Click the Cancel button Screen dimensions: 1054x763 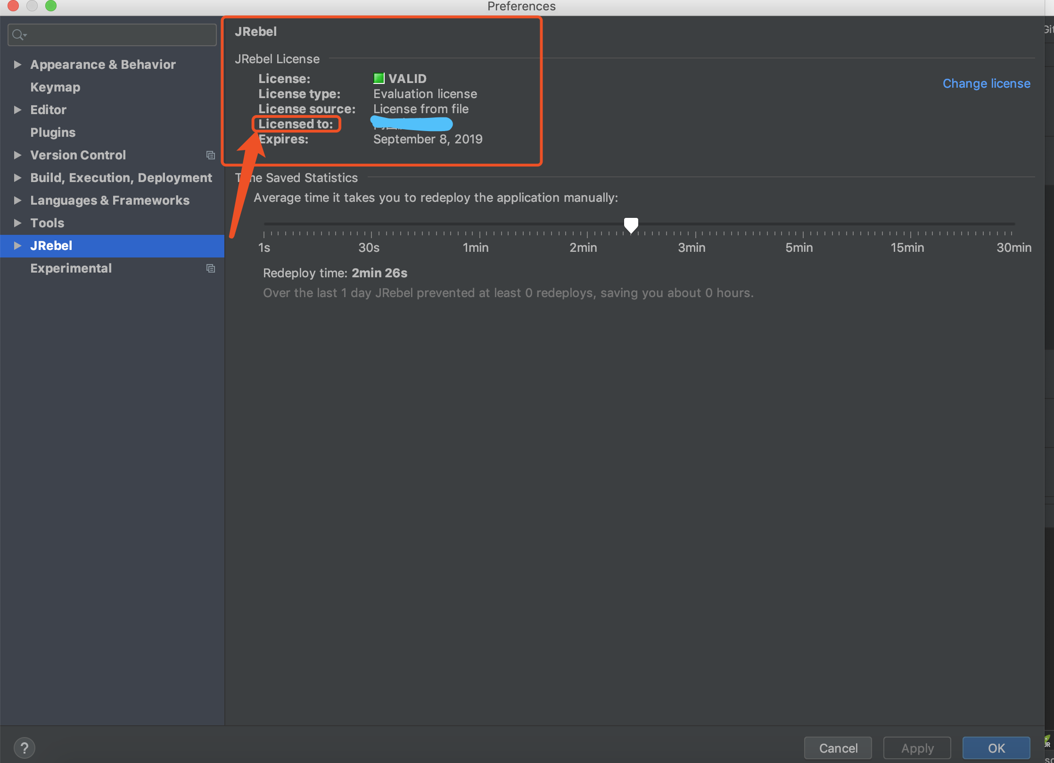pos(838,748)
